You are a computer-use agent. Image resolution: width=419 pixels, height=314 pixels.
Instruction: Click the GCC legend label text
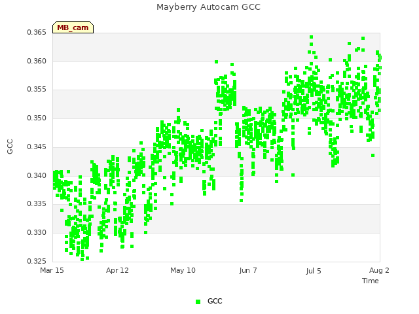215,301
